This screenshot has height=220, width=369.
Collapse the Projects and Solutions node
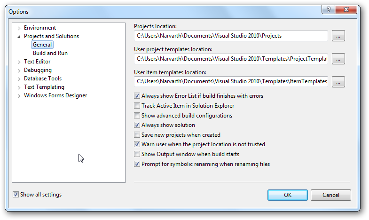[x=19, y=37]
